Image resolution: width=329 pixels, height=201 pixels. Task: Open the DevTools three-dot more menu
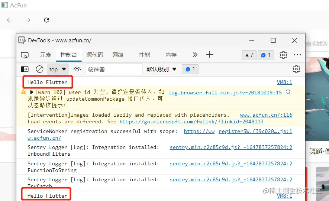point(297,55)
